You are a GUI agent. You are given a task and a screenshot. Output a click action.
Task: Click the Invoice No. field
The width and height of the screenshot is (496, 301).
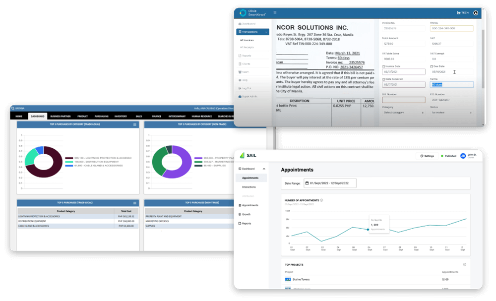click(x=404, y=28)
